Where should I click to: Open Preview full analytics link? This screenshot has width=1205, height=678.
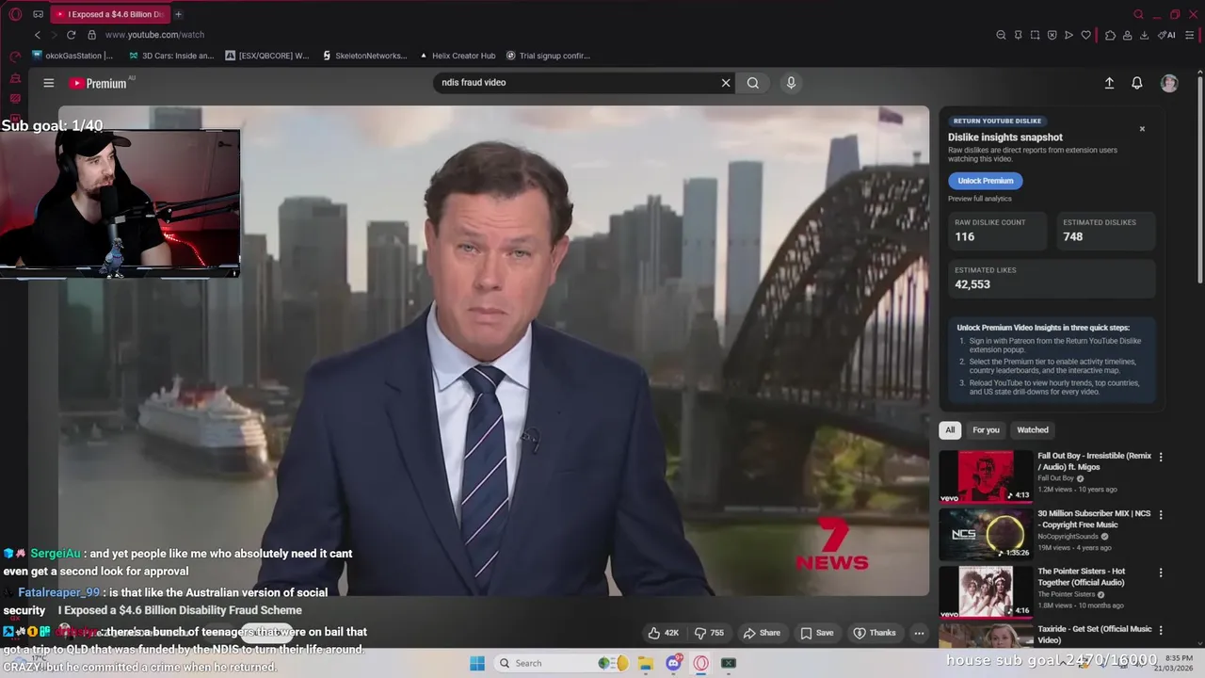pyautogui.click(x=980, y=199)
